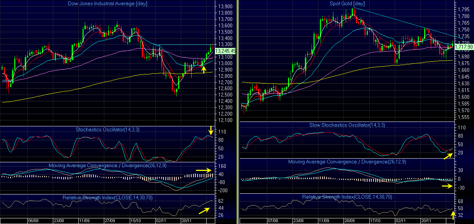
Task: Click the 30 label on gold MACD axis
Action: tap(461, 170)
